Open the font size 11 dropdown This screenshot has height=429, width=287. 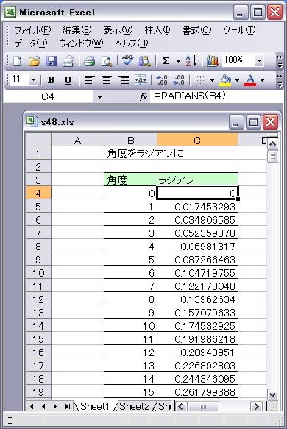(33, 80)
